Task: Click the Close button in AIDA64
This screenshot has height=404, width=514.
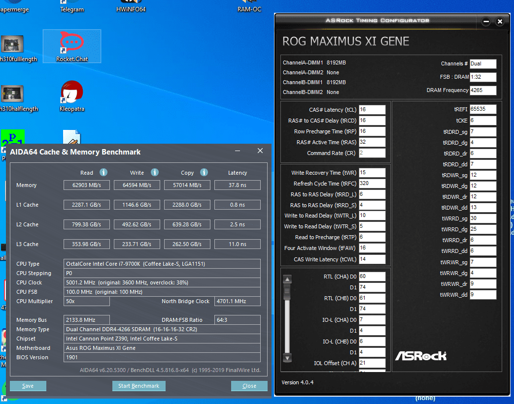Action: coord(249,386)
